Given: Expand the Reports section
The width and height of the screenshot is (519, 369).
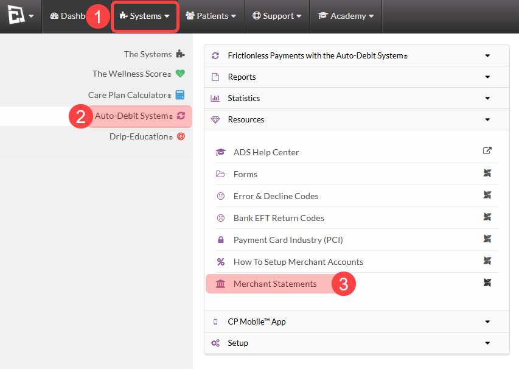Looking at the screenshot, I should tap(357, 77).
